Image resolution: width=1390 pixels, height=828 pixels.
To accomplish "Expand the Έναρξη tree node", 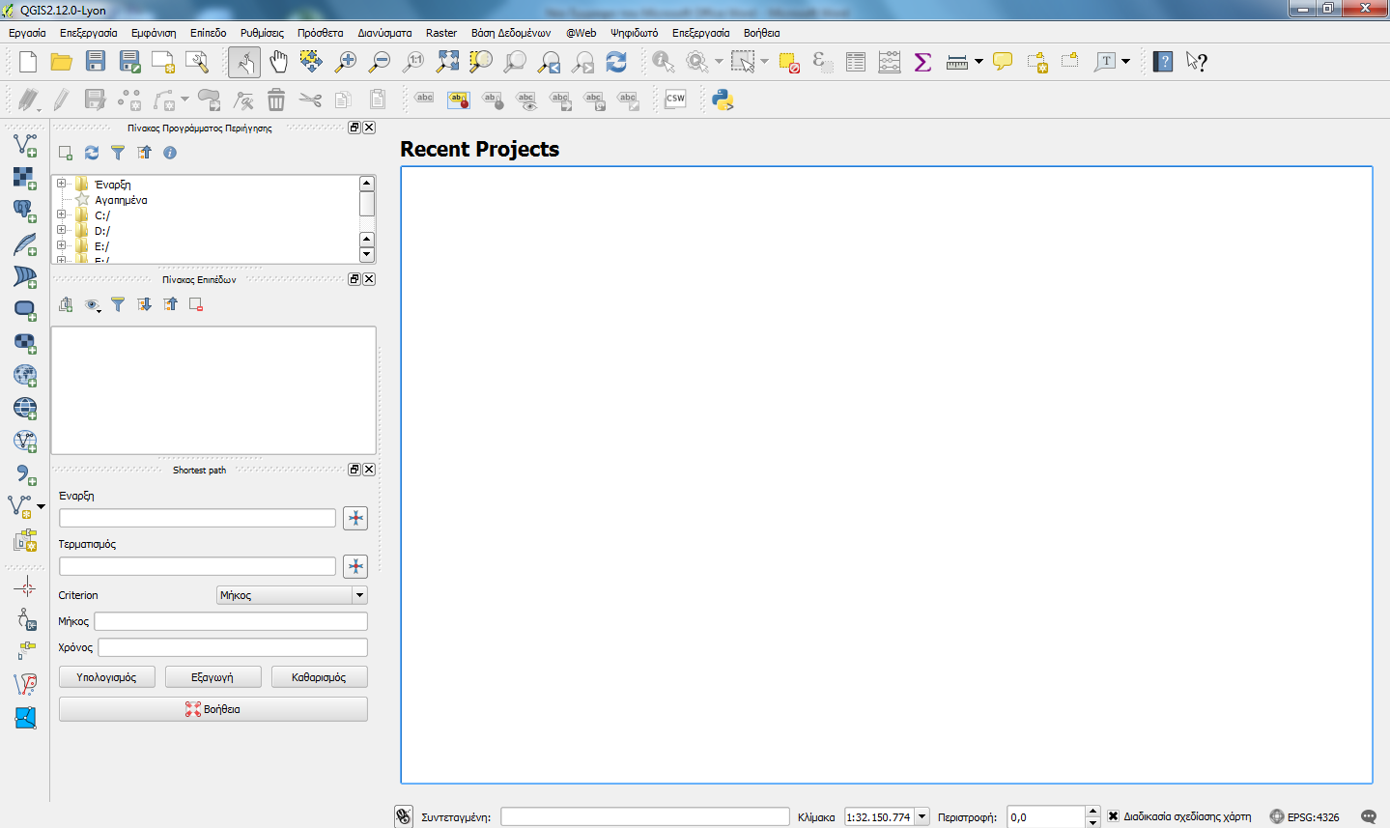I will (x=61, y=184).
